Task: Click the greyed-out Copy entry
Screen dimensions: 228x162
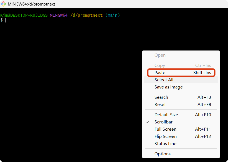Action: tap(181, 65)
